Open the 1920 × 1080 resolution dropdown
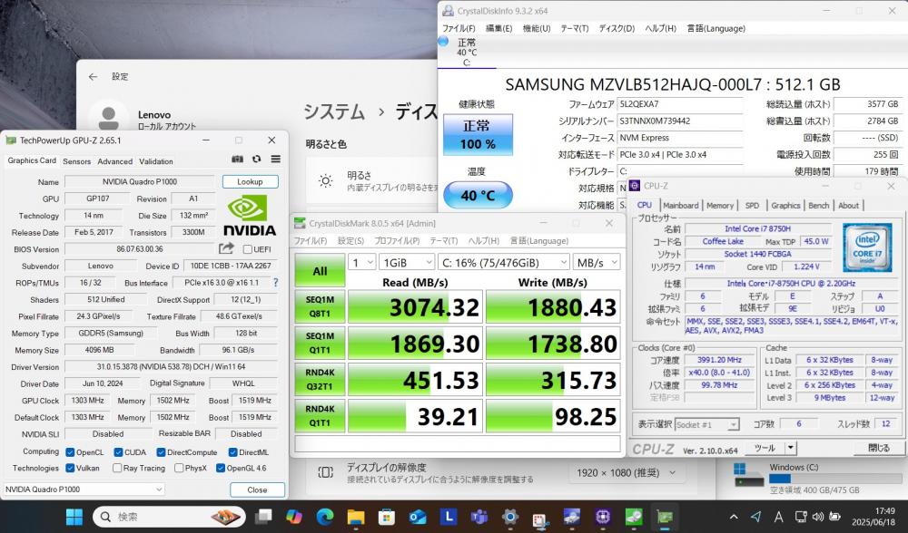The width and height of the screenshot is (908, 533). click(626, 473)
